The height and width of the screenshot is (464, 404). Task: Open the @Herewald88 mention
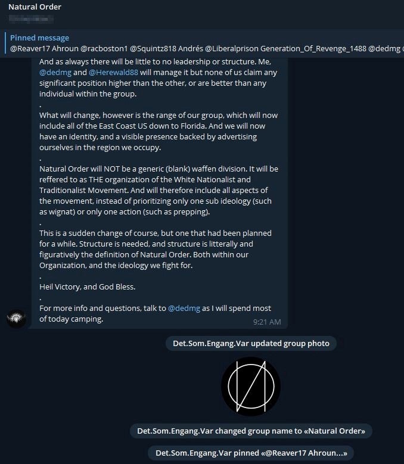pyautogui.click(x=113, y=73)
